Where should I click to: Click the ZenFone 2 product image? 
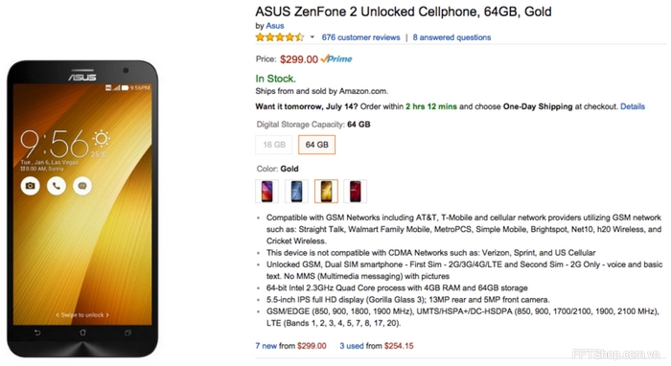pyautogui.click(x=82, y=209)
